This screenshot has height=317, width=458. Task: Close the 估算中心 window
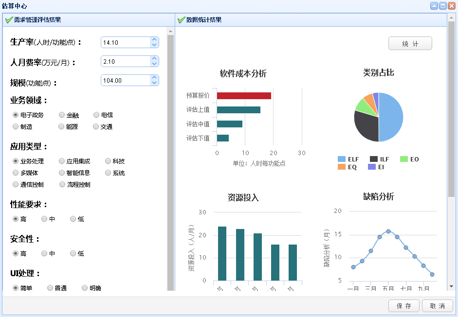452,6
